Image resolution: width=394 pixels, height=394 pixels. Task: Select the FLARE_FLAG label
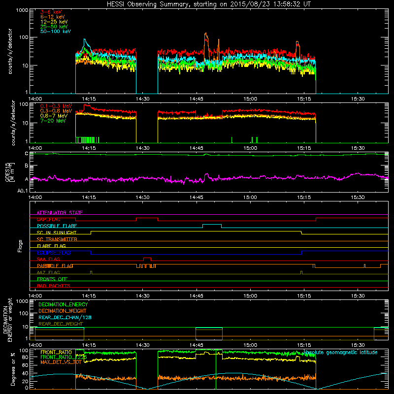tap(51, 246)
